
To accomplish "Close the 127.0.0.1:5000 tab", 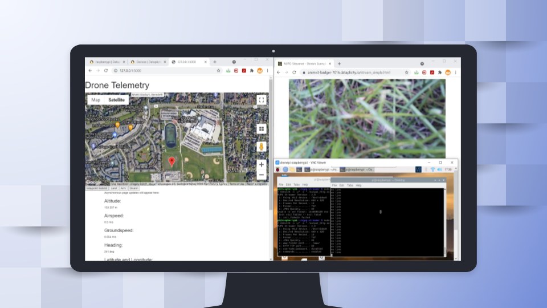I will [x=206, y=62].
